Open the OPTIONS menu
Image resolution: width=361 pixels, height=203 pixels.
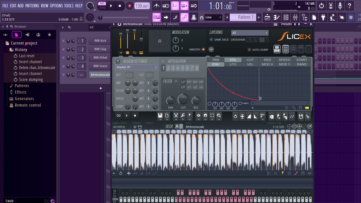tap(56, 6)
